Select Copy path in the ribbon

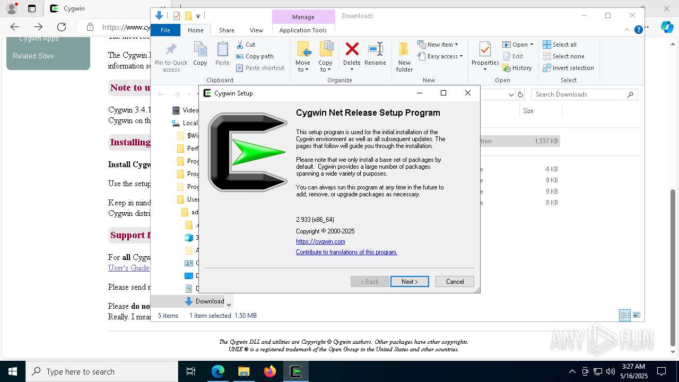255,56
